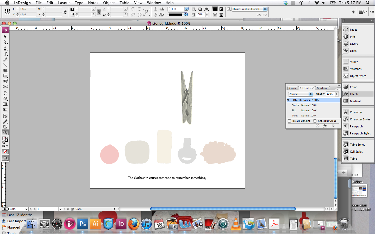This screenshot has height=234, width=375.
Task: Activate the Hand tool
Action: pos(5,127)
